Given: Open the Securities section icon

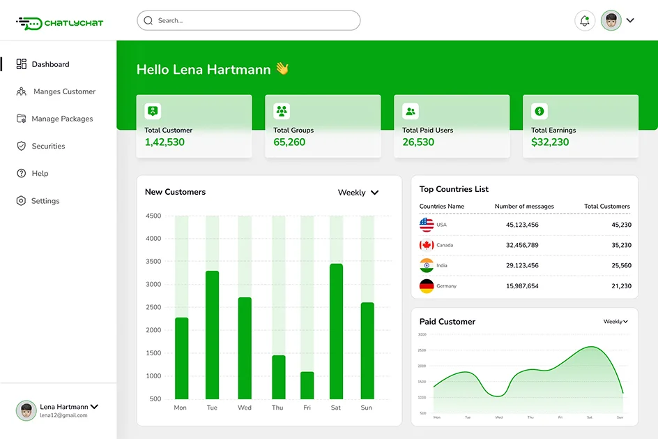Looking at the screenshot, I should tap(21, 146).
